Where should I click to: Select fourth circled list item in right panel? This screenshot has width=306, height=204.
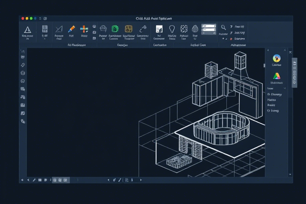click(273, 111)
